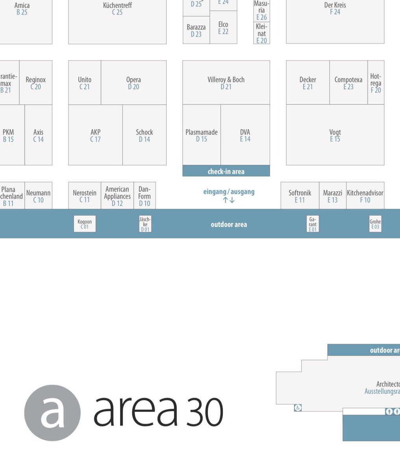Select the Barazza D 23 booth
Screen dimensions: 400x472
click(196, 30)
